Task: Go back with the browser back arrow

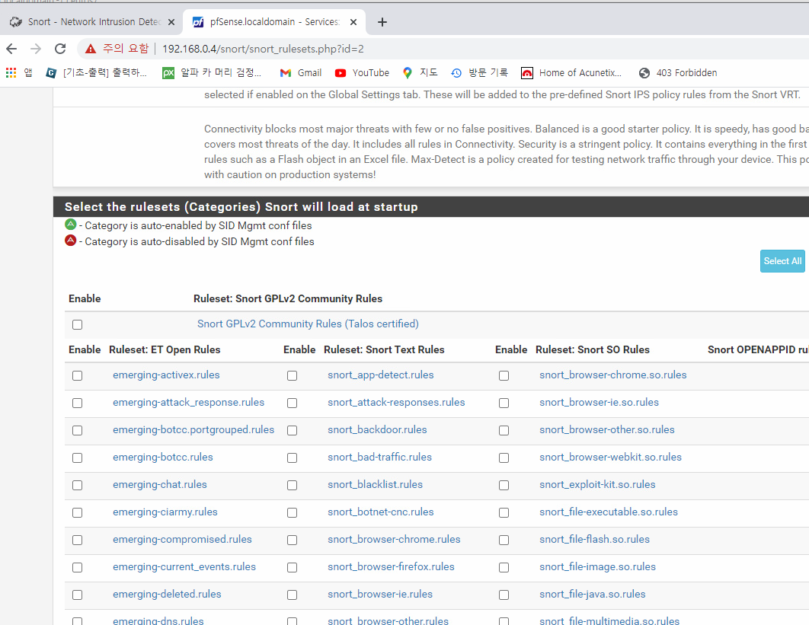Action: 11,49
